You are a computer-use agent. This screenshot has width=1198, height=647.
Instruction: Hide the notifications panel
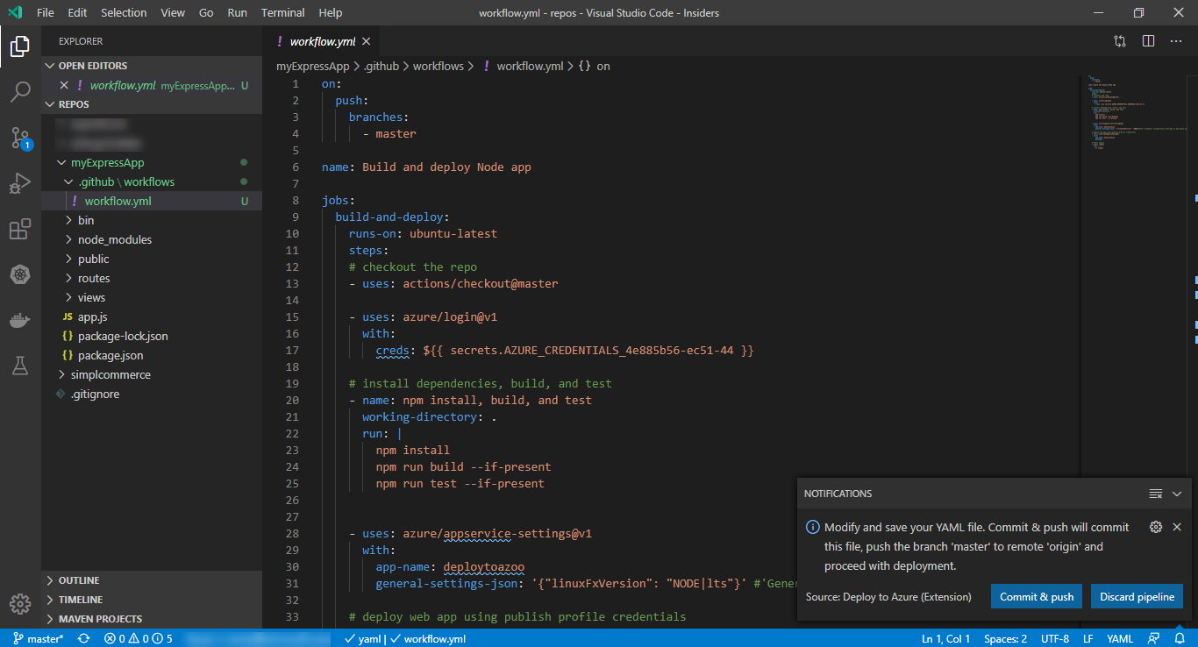click(1177, 494)
